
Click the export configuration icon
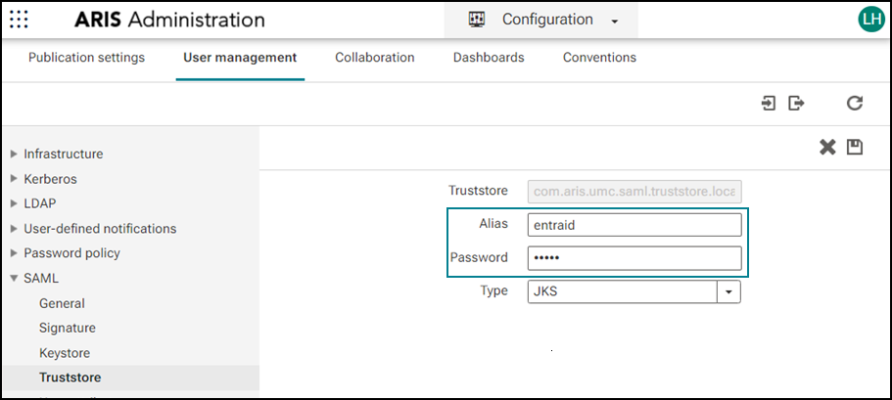796,104
